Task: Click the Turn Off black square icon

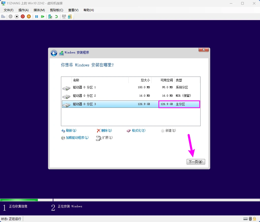Action: click(x=17, y=17)
